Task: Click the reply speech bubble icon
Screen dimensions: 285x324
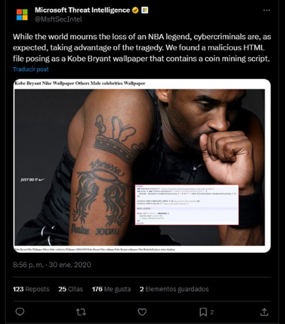Action: point(20,312)
